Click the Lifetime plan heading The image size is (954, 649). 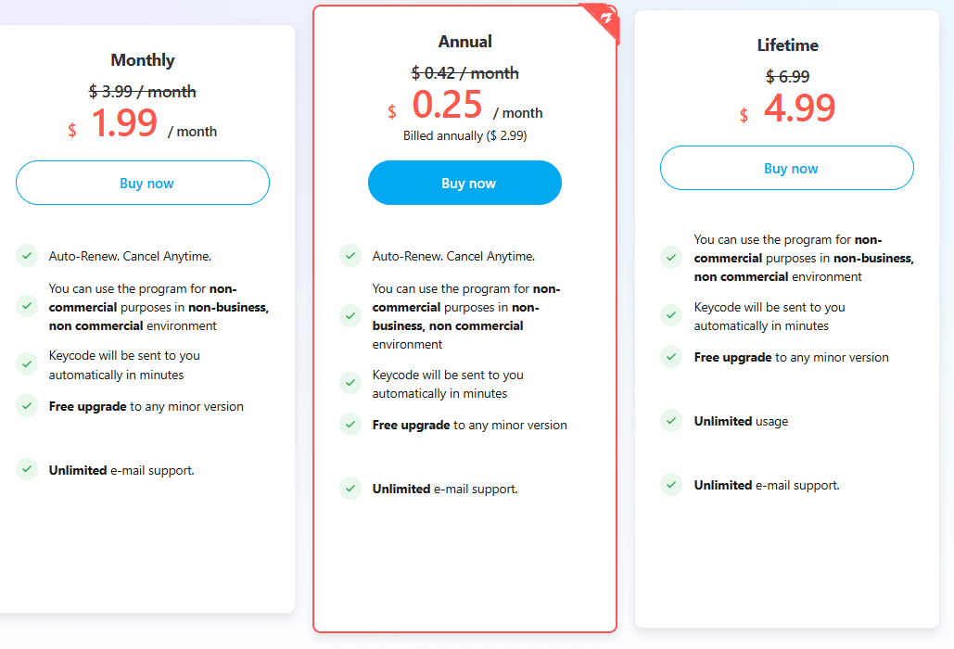787,45
